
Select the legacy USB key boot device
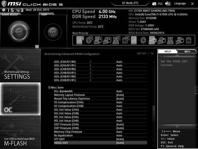pyautogui.click(x=170, y=40)
